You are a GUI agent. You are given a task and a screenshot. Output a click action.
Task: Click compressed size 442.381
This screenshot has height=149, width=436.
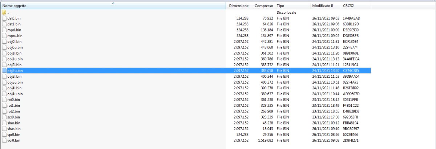pyautogui.click(x=267, y=41)
